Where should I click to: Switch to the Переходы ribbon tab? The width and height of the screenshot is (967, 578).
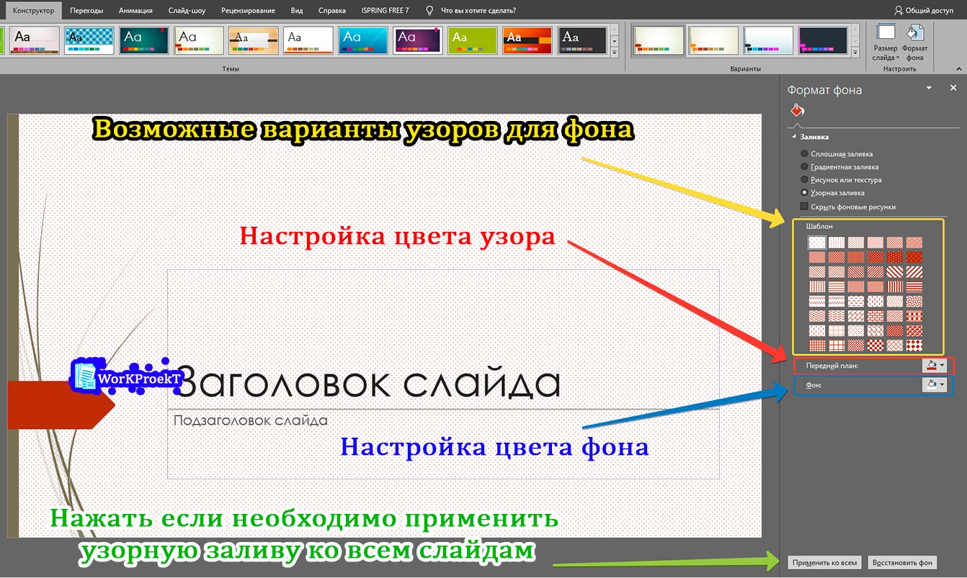pos(85,10)
